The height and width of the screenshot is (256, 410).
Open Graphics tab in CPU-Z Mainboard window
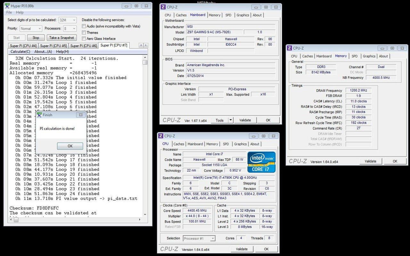point(243,15)
